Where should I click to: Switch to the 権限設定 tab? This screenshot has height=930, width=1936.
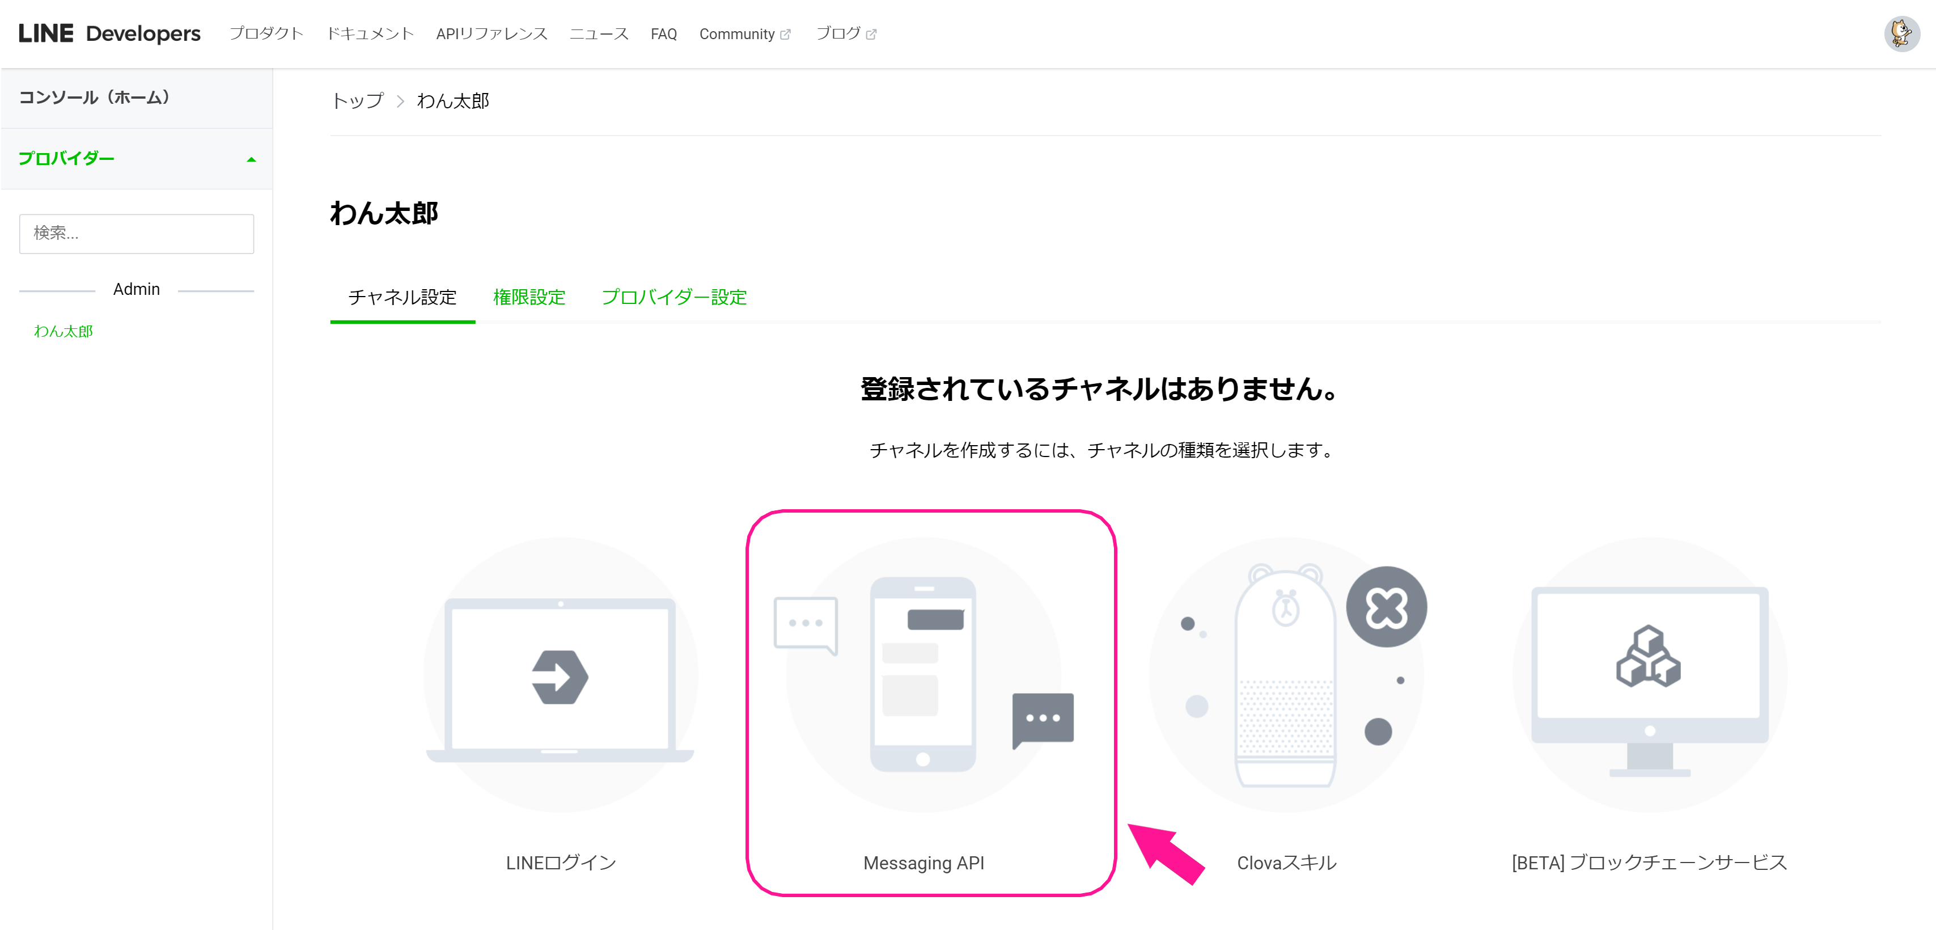(529, 298)
